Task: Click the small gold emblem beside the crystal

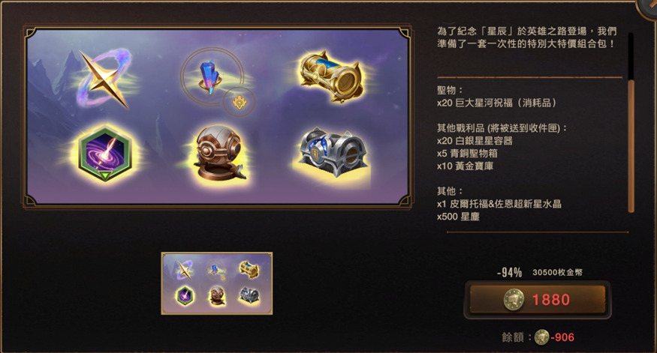Action: pos(240,102)
